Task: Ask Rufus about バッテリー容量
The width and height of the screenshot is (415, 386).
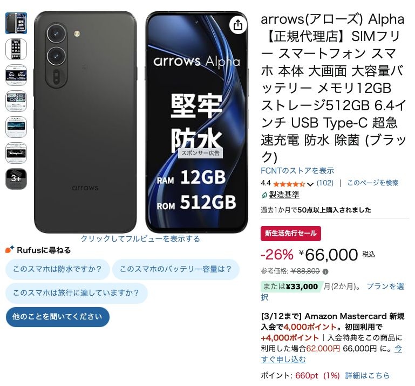Action: tap(176, 269)
